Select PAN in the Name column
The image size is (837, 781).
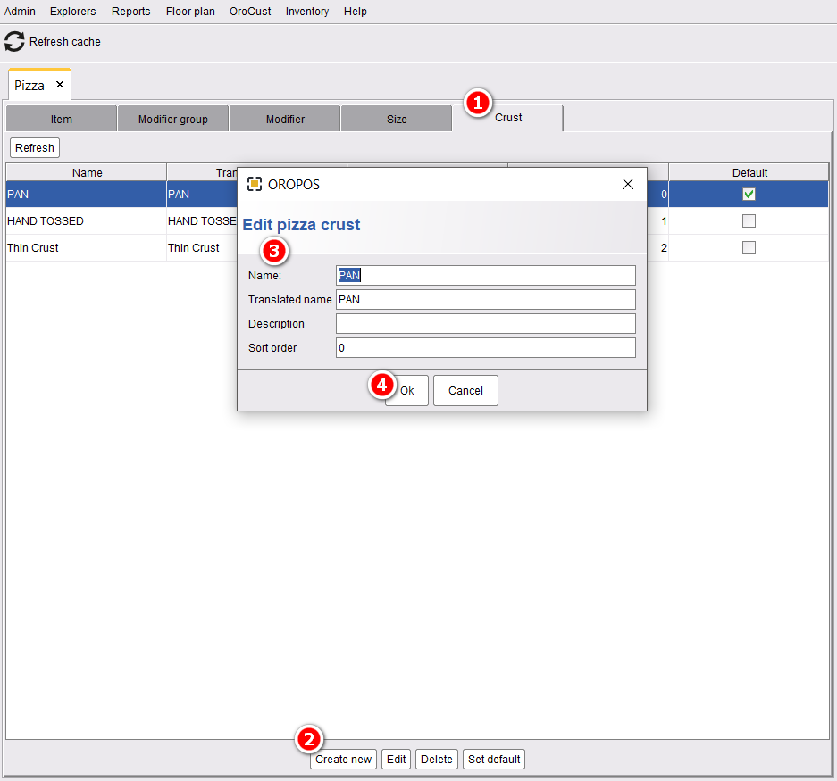pos(86,195)
